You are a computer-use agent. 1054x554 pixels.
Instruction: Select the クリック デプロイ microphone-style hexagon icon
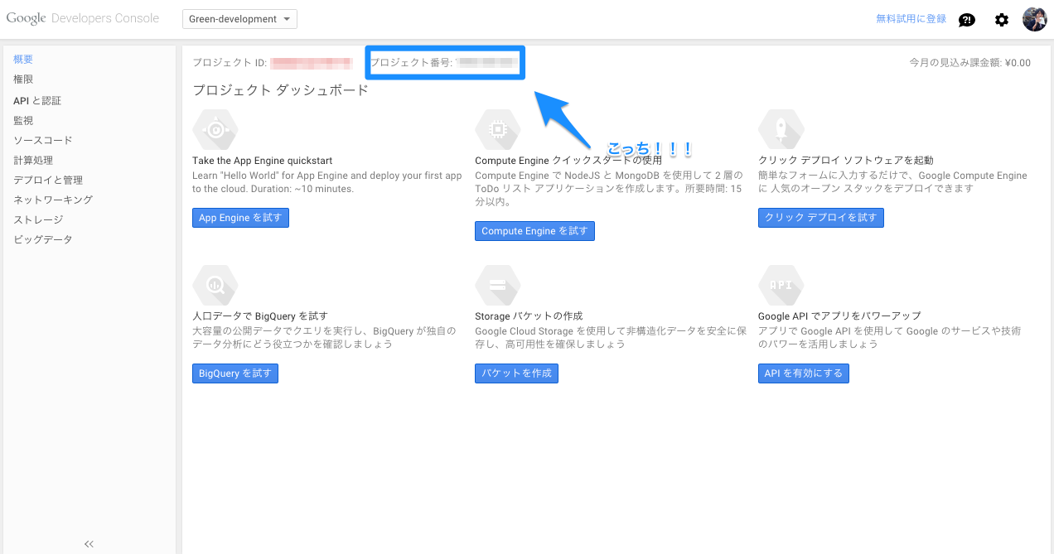coord(781,129)
